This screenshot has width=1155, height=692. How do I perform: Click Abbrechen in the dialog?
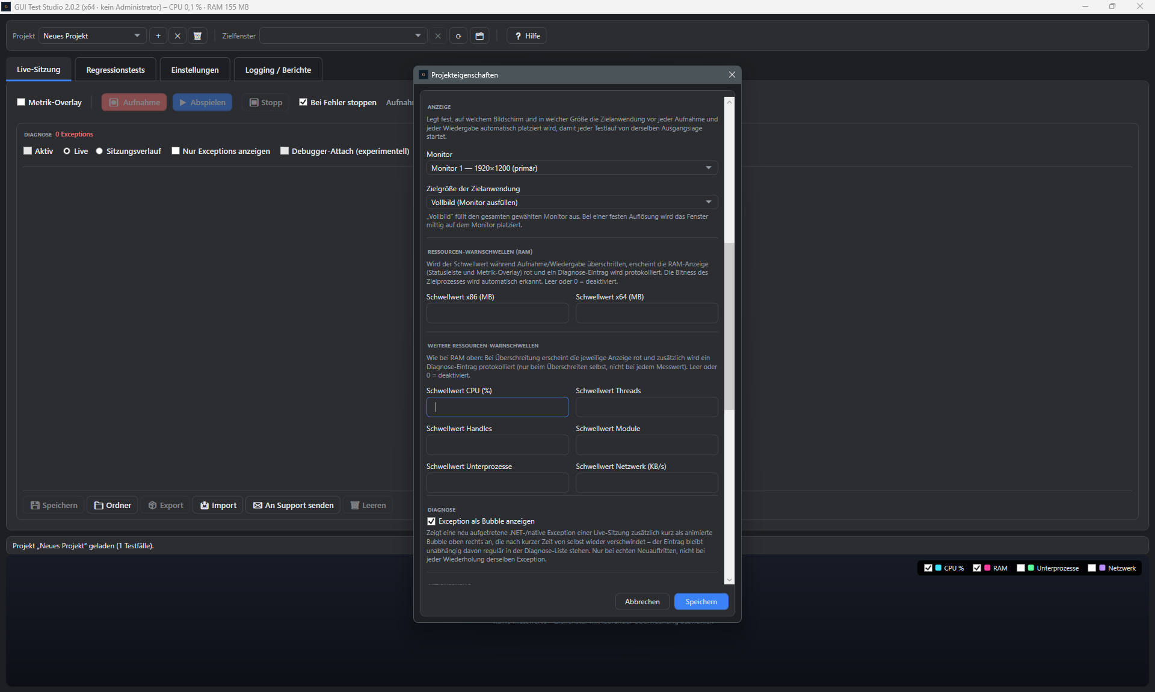[x=642, y=601]
